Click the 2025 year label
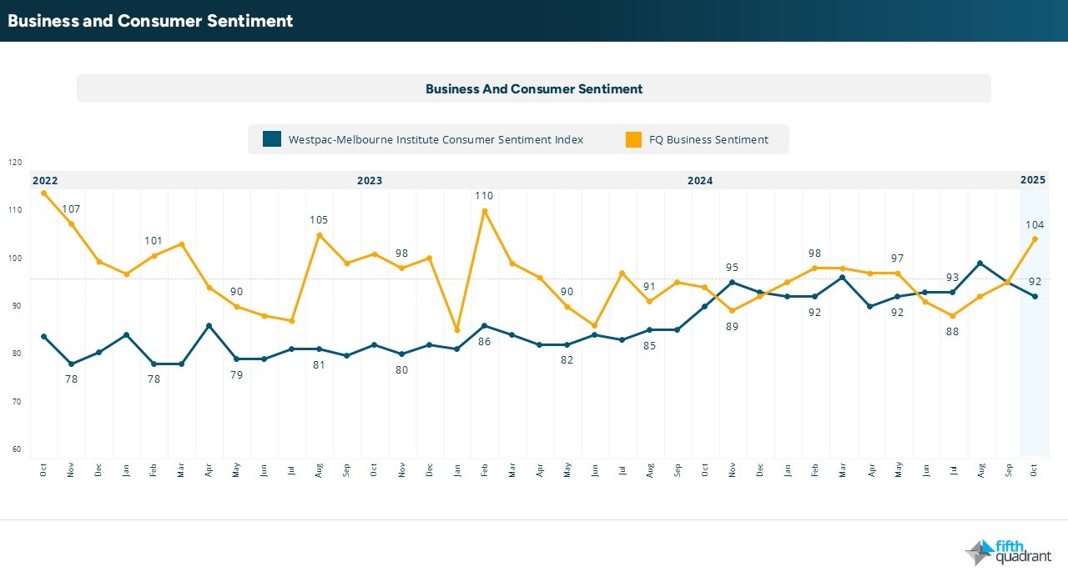Screen dimensions: 1068x572 coord(1032,180)
